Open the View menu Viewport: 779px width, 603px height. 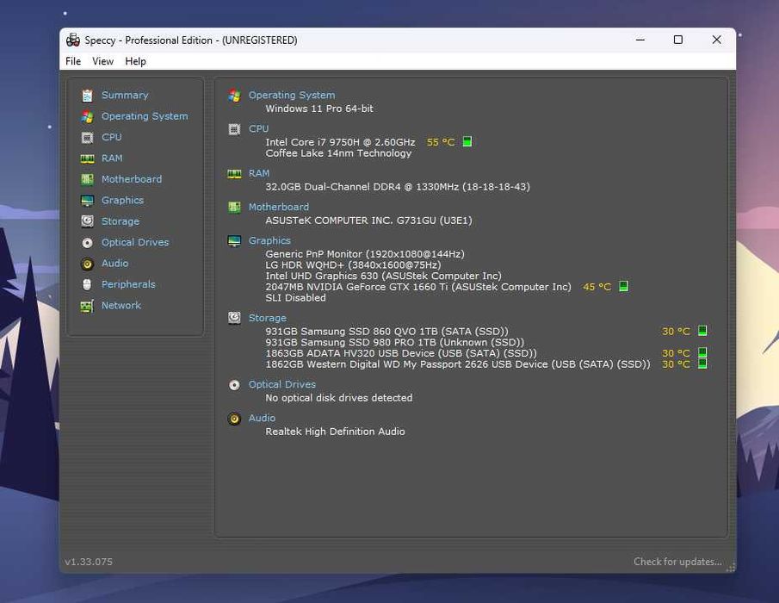pos(102,61)
